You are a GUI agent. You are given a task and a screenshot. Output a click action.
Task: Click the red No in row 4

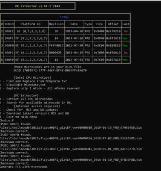tap(126, 53)
